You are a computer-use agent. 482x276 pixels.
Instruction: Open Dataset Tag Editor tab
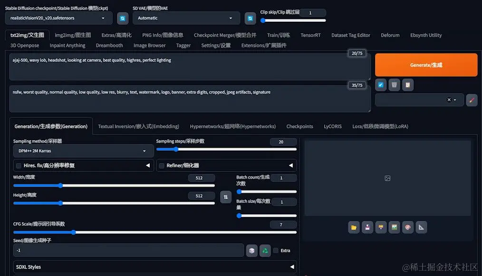[351, 35]
